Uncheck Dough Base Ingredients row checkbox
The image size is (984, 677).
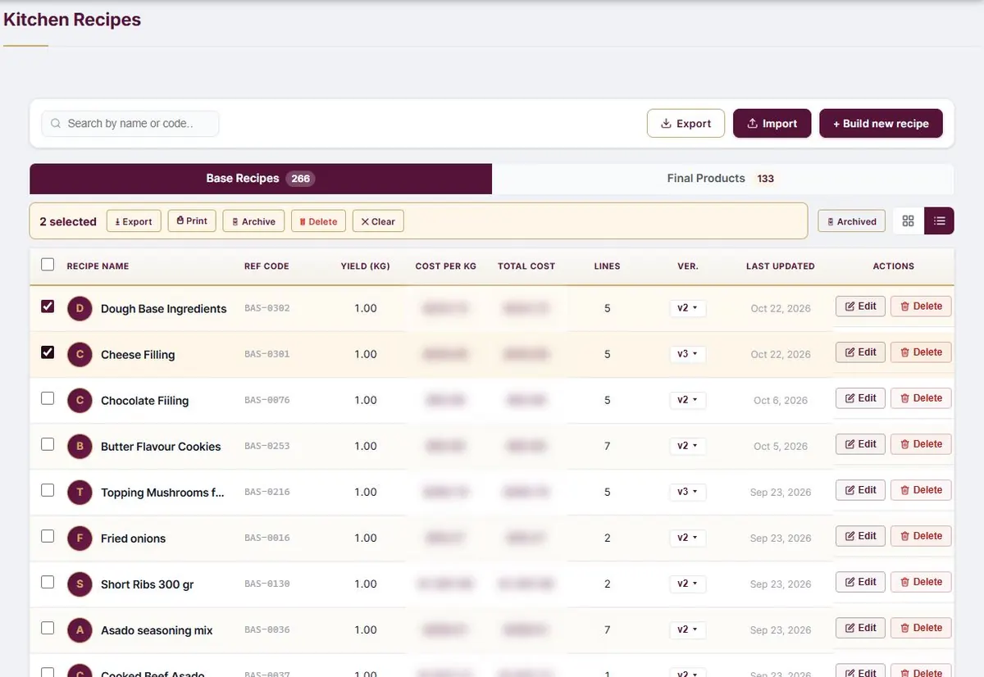tap(48, 307)
